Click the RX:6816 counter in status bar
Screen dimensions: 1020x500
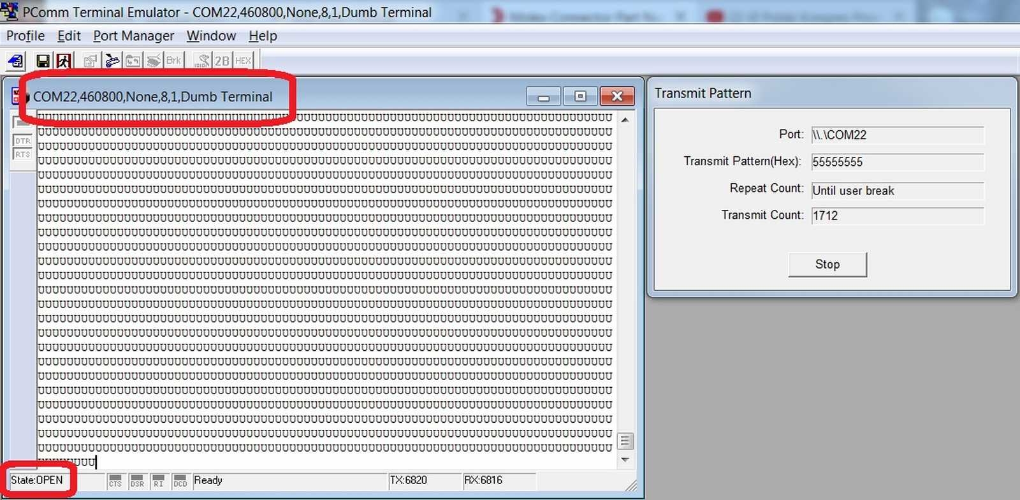tap(483, 480)
